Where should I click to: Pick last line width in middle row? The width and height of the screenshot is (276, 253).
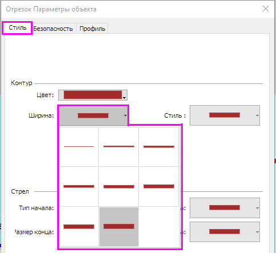point(159,187)
